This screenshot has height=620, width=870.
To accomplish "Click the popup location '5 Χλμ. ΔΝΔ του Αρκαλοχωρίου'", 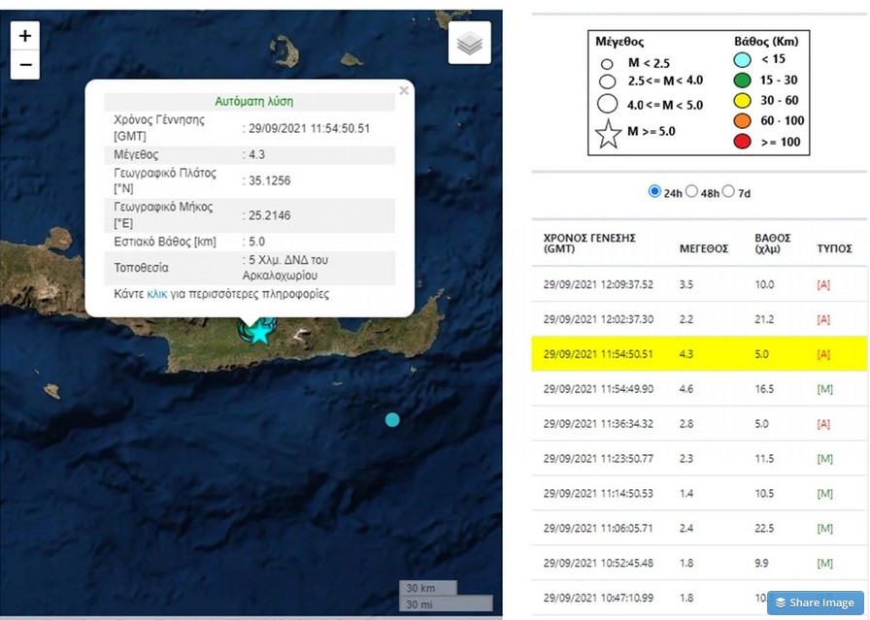I will pyautogui.click(x=285, y=268).
